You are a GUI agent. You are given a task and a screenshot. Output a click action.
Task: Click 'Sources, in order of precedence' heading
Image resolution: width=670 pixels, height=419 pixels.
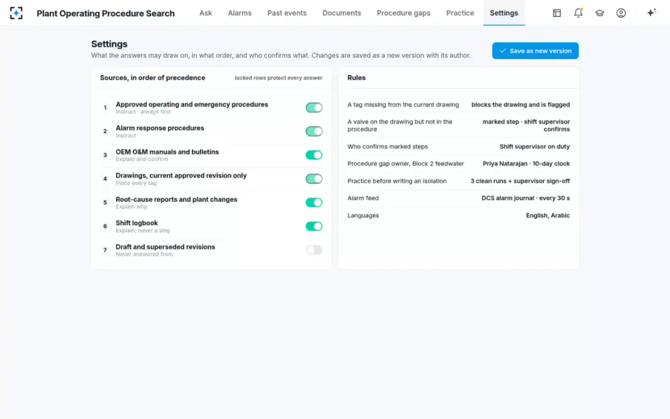pos(152,78)
